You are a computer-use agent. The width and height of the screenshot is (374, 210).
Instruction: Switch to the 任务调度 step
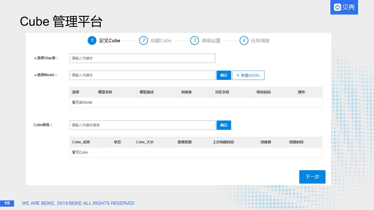click(x=260, y=41)
